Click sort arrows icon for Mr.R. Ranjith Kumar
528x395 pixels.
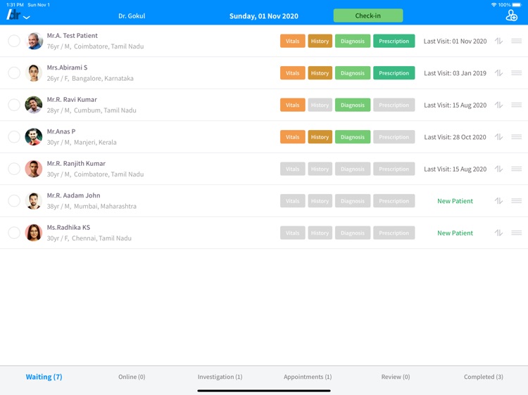(498, 169)
